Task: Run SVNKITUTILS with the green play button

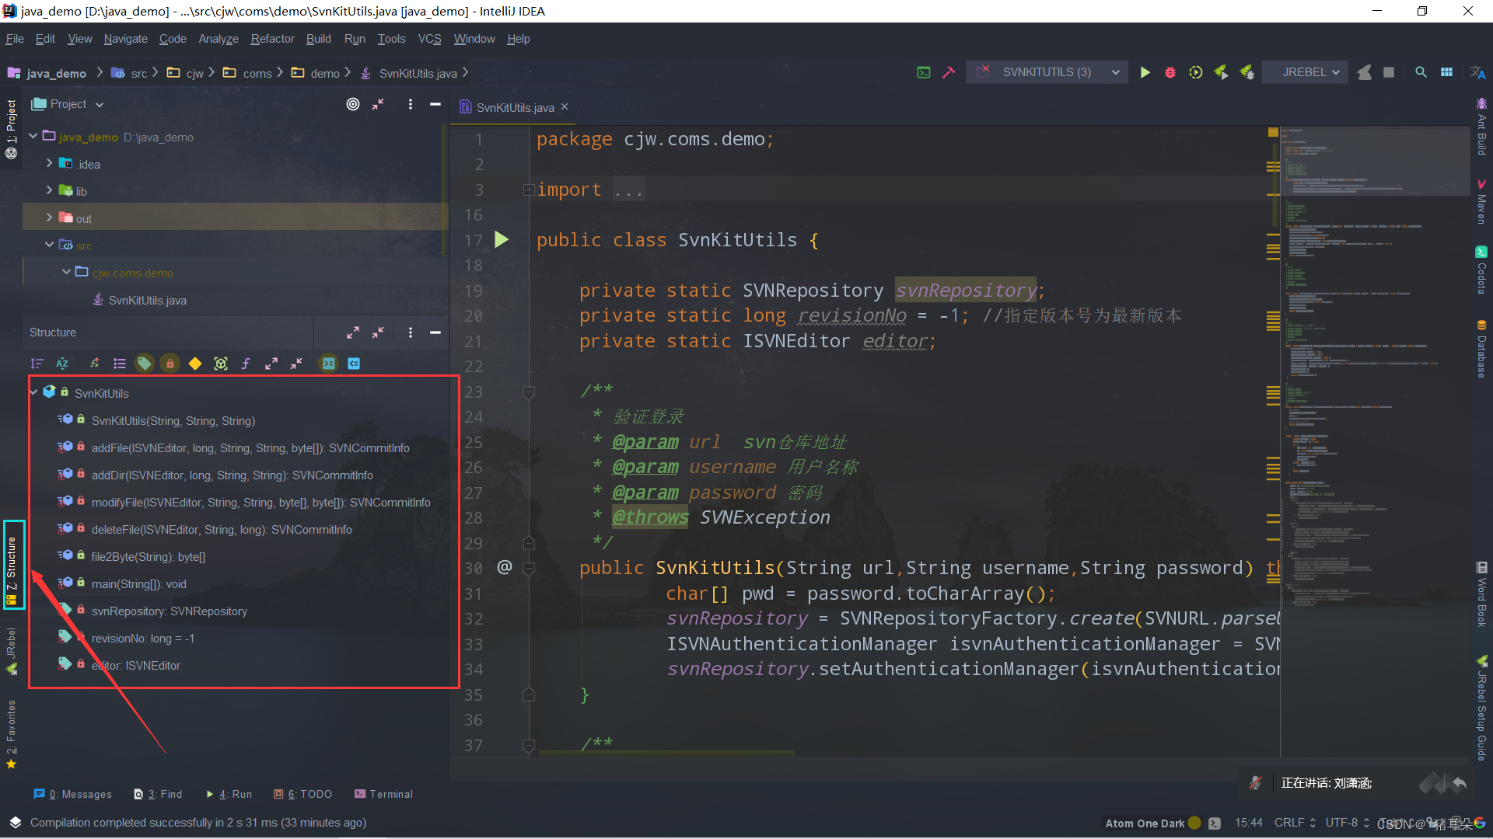Action: click(x=1145, y=72)
